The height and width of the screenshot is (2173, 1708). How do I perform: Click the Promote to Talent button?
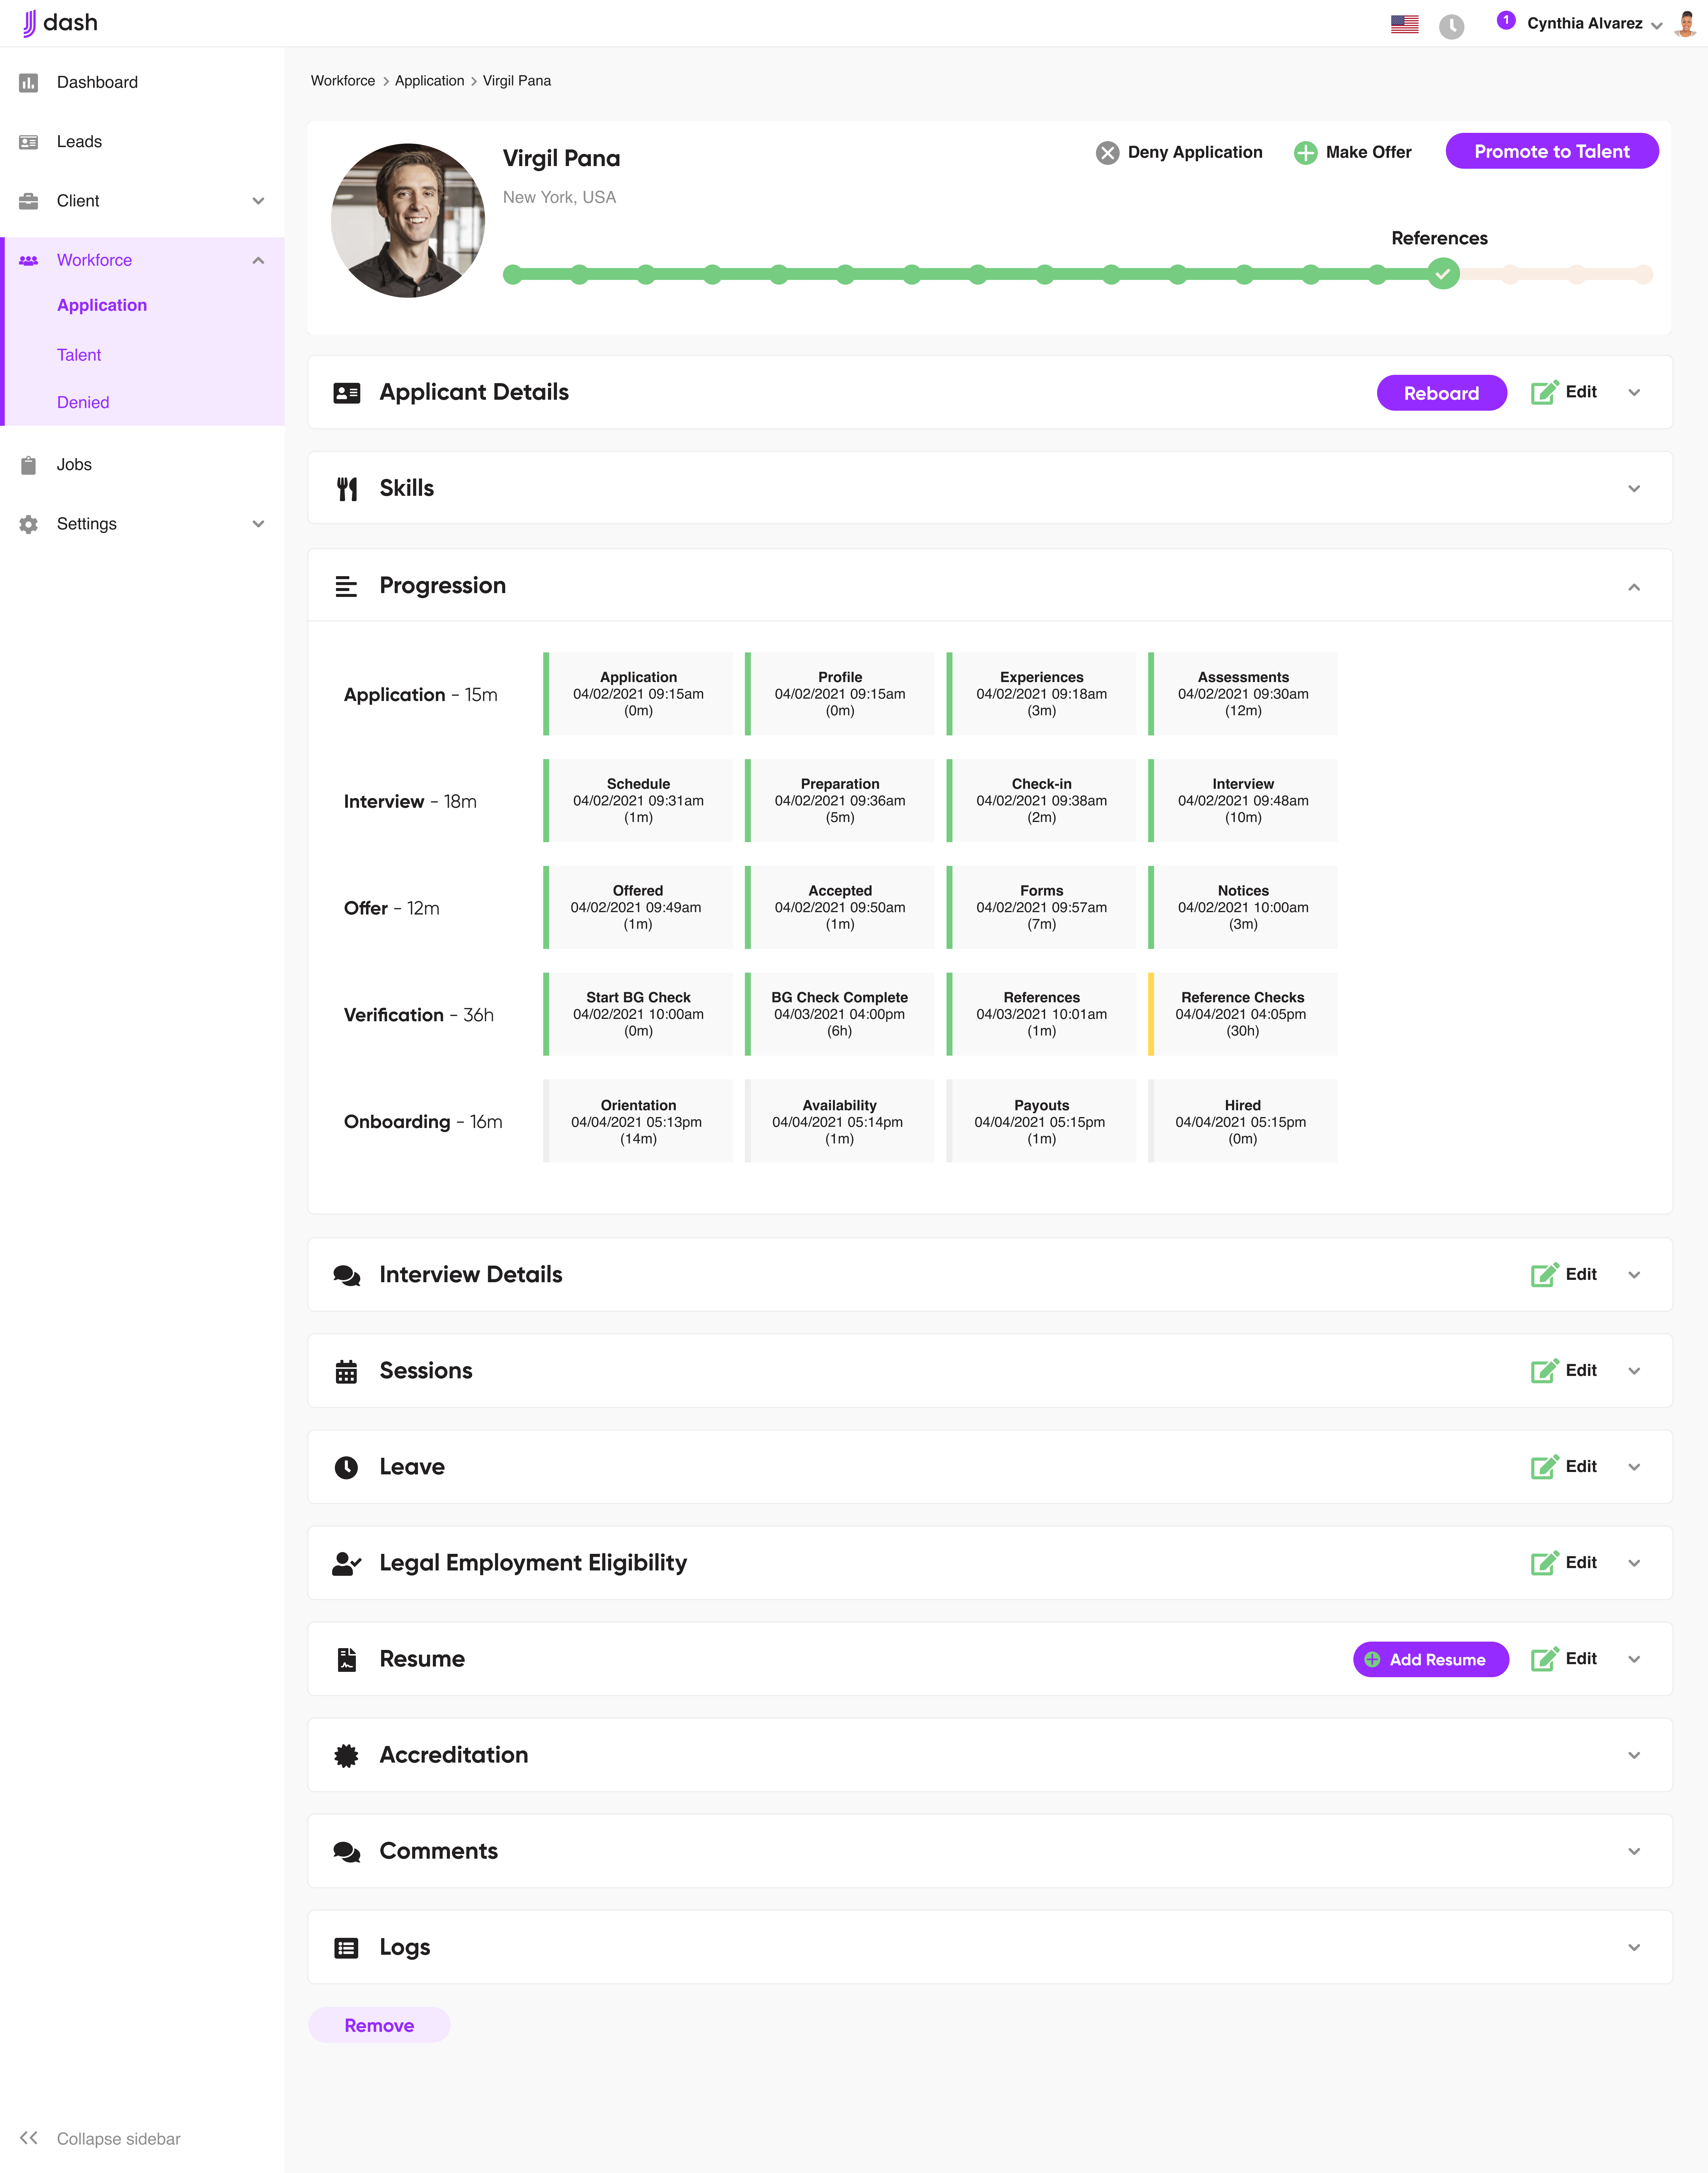pos(1552,151)
